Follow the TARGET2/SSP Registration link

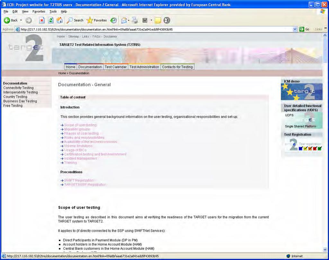85,185
